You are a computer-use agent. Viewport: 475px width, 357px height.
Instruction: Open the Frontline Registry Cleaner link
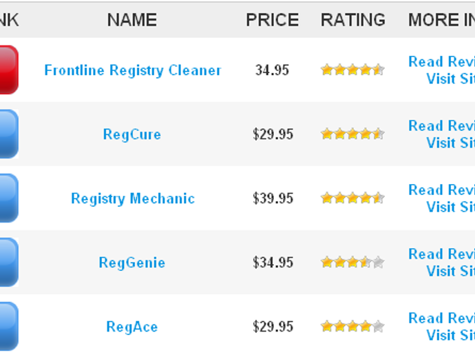point(133,70)
